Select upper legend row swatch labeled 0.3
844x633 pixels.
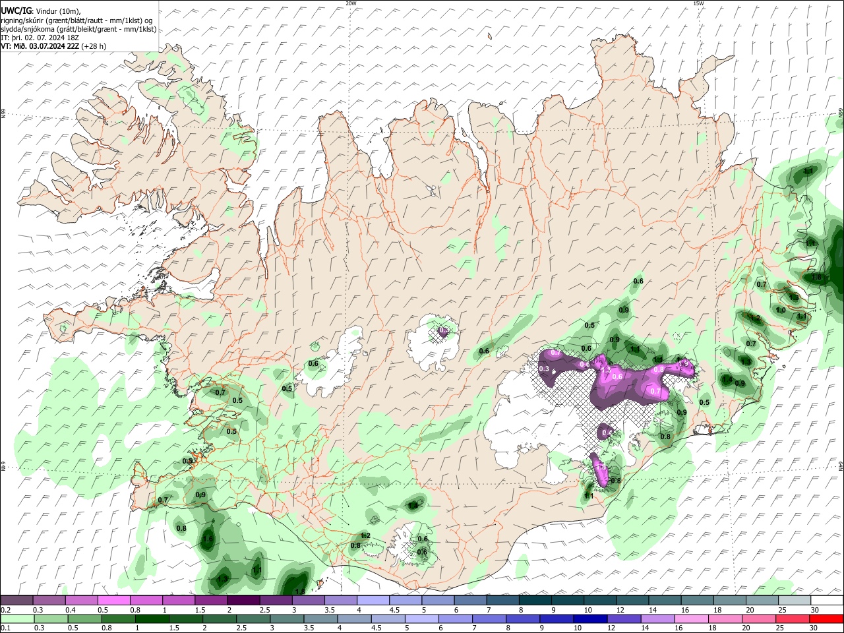49,600
